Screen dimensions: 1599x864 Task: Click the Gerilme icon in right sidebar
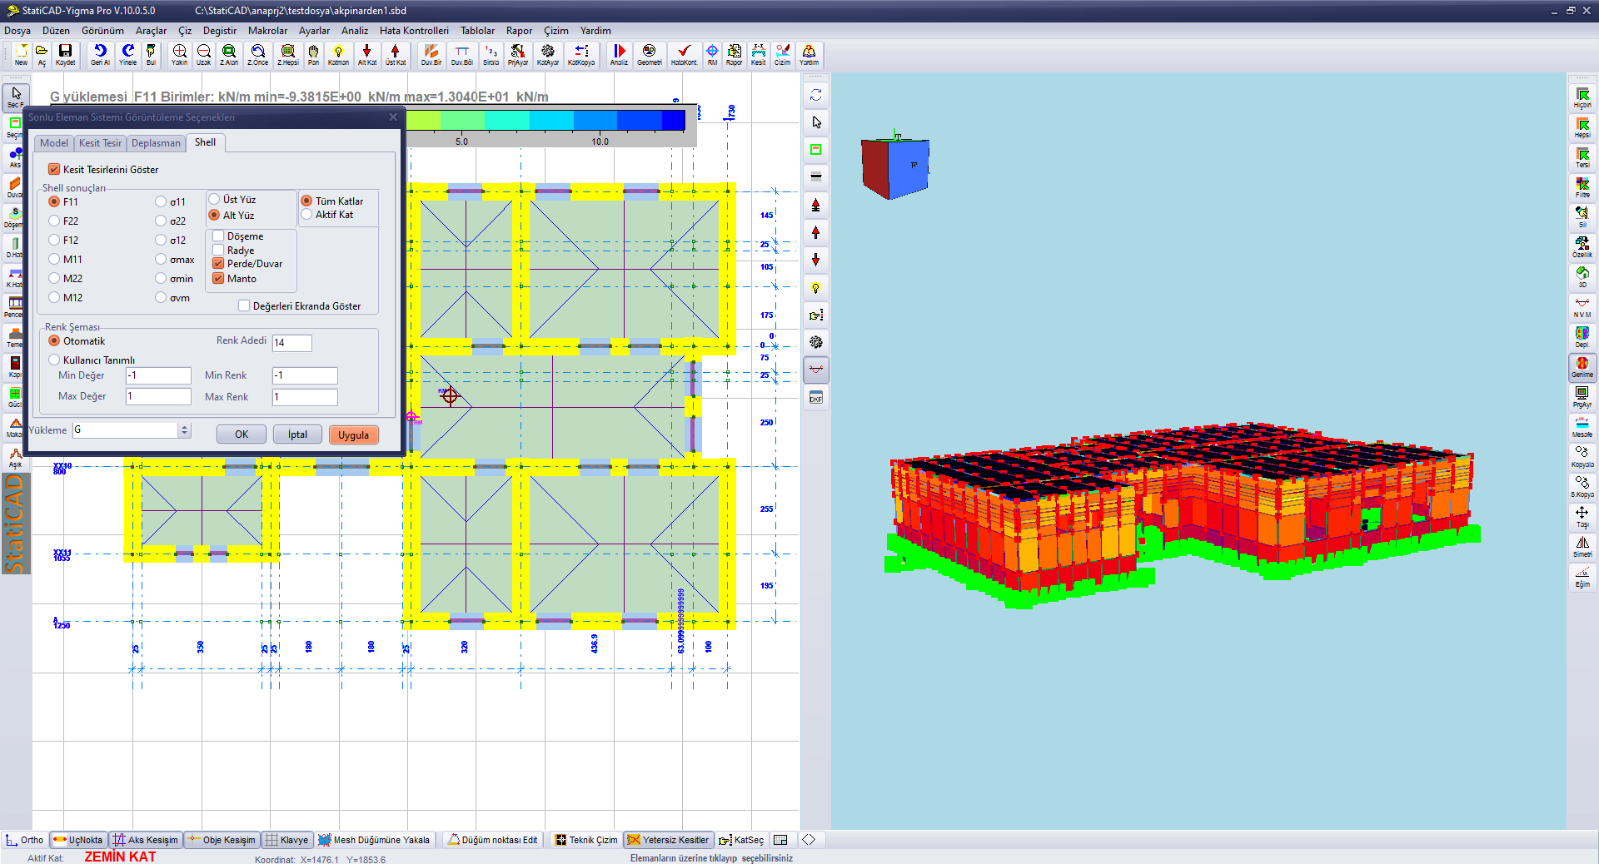[x=1582, y=367]
